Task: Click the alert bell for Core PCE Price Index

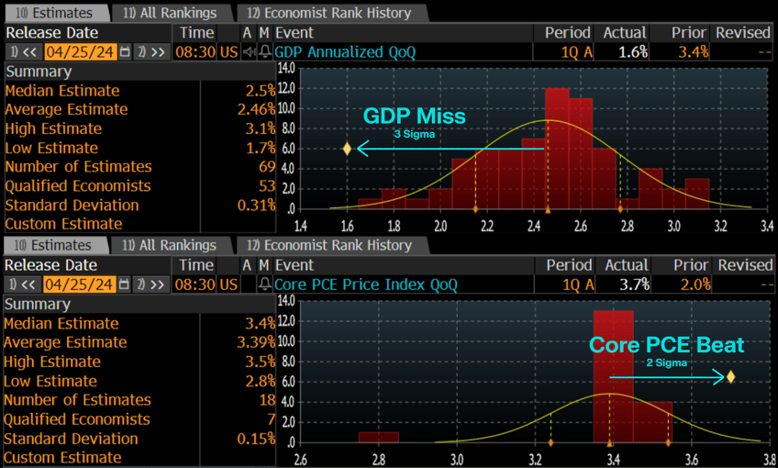Action: (265, 284)
